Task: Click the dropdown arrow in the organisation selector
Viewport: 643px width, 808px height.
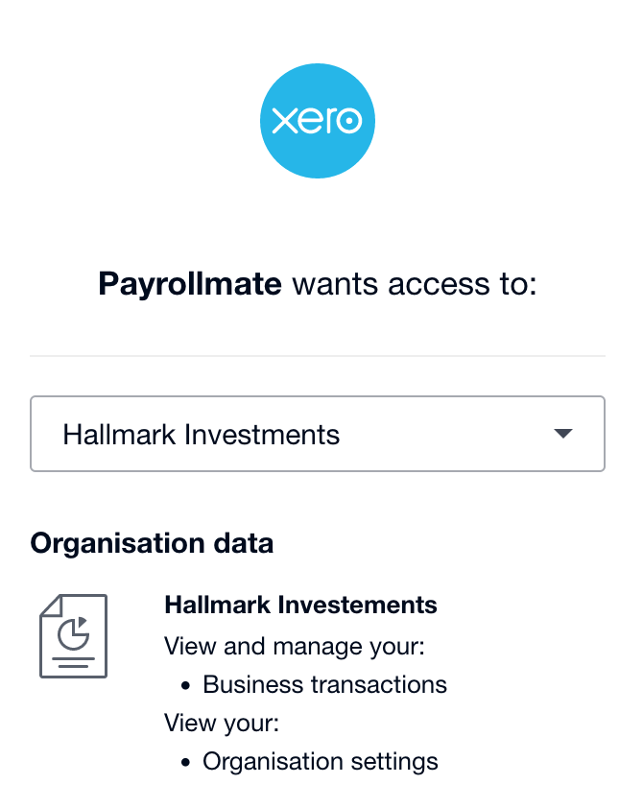Action: (563, 434)
